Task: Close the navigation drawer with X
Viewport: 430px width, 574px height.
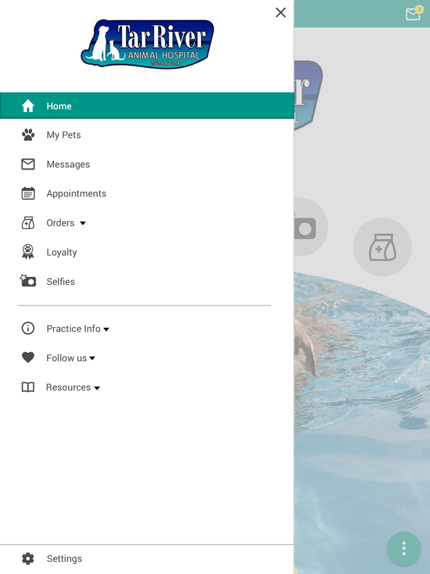Action: point(281,12)
